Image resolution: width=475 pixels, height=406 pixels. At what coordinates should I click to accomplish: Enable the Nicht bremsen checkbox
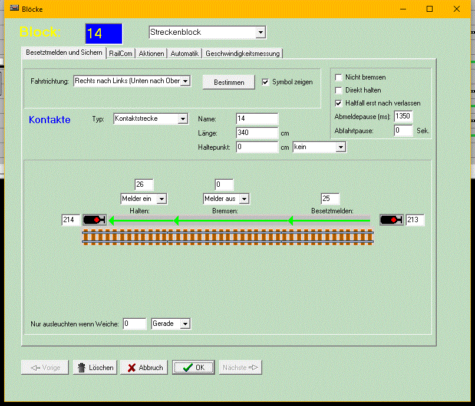338,77
